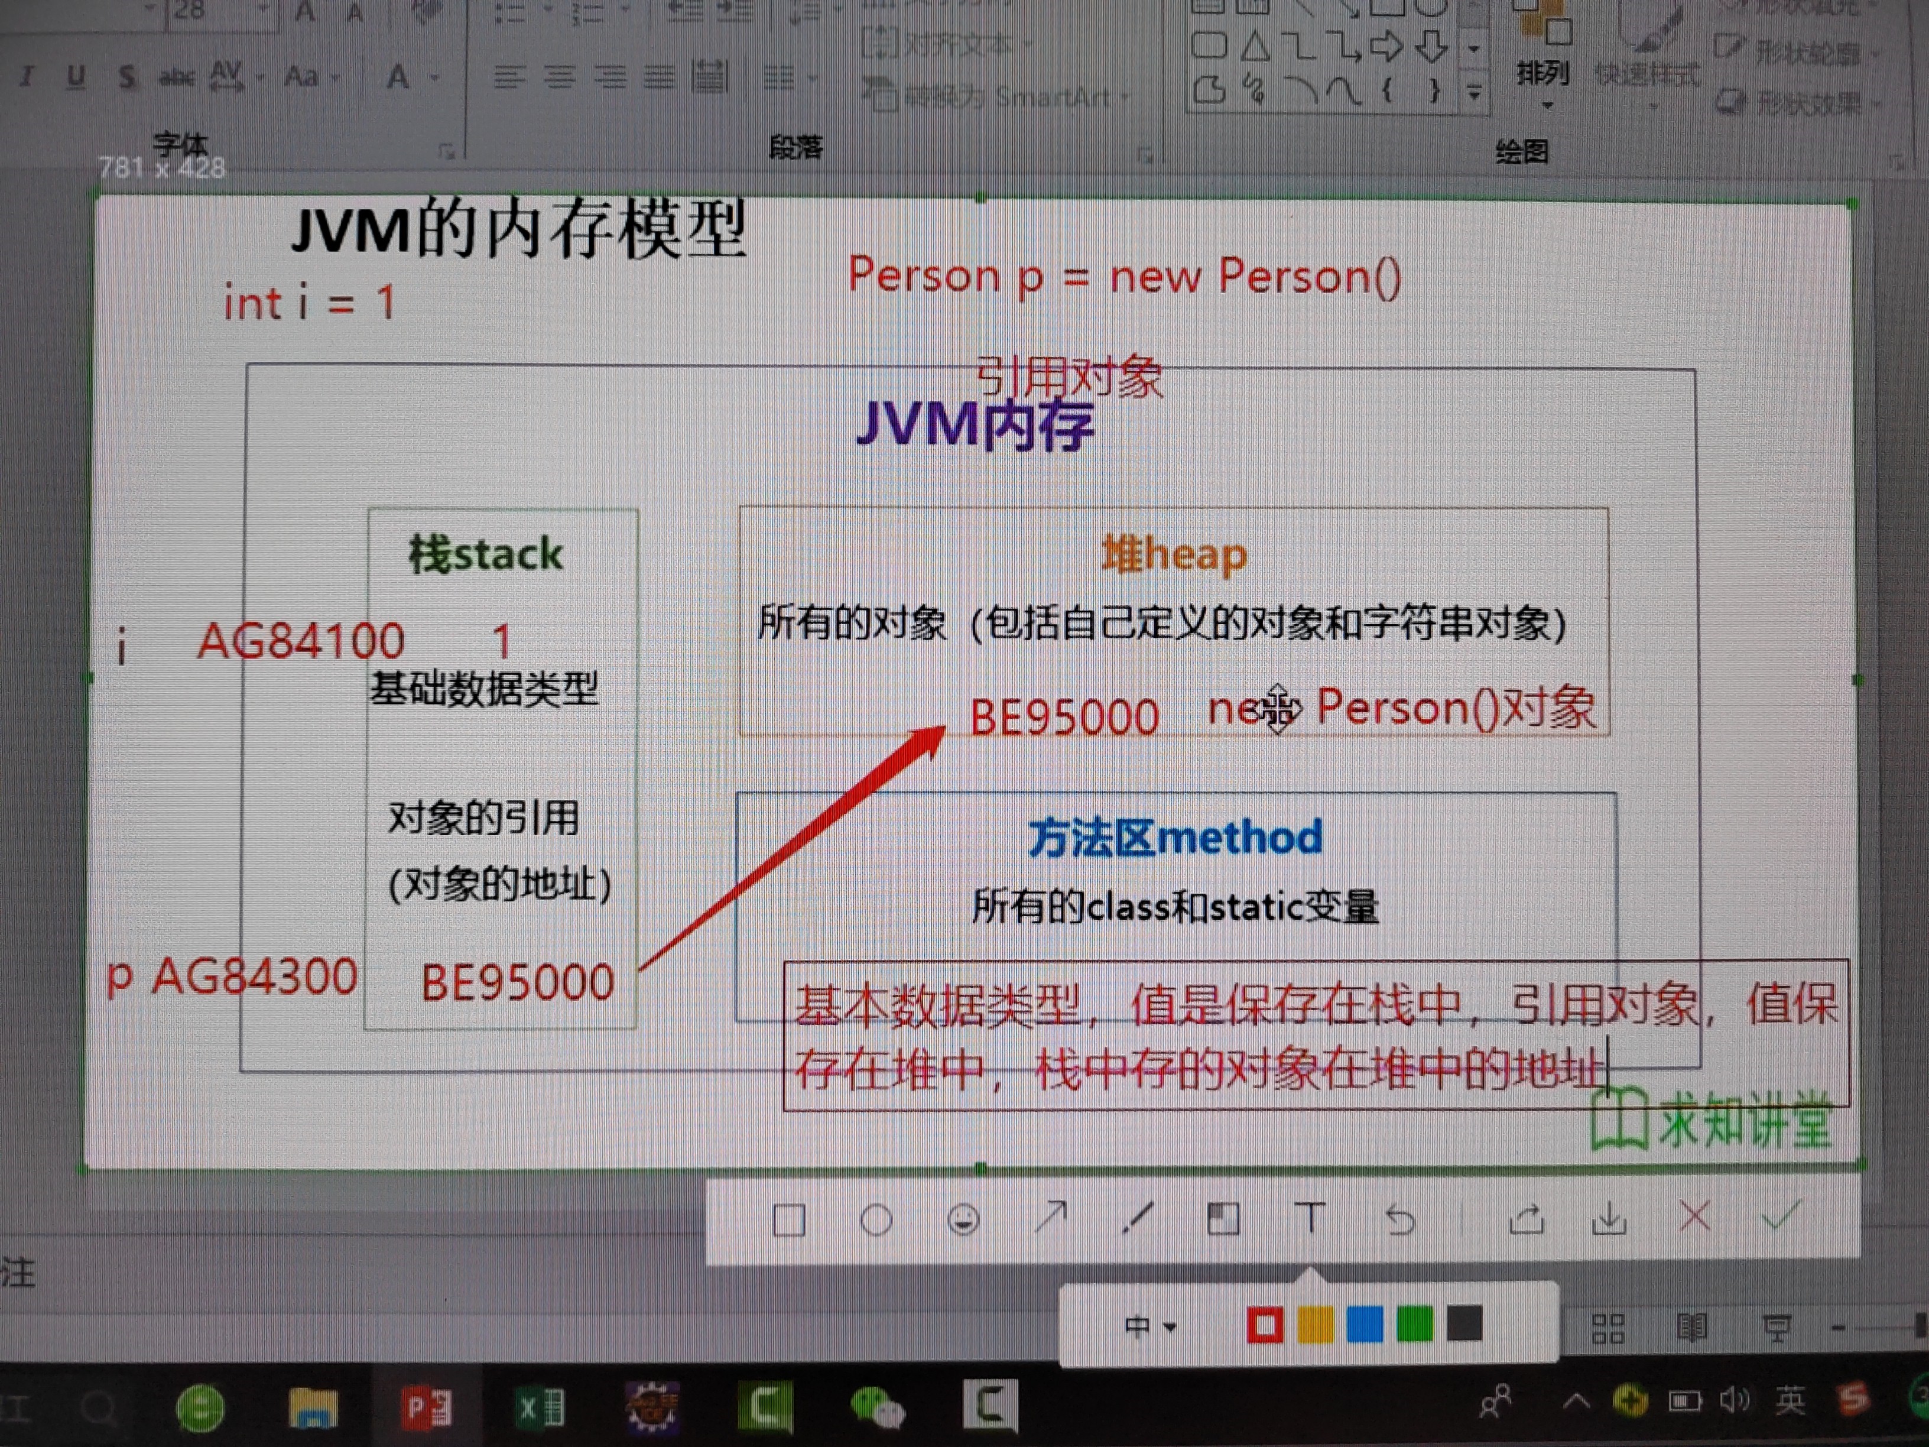Viewport: 1929px width, 1447px height.
Task: Expand the 排列 arrange dropdown
Action: click(1544, 79)
